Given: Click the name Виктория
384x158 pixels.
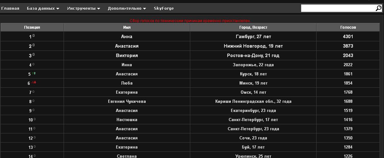Looking at the screenshot, I should pos(127,56).
